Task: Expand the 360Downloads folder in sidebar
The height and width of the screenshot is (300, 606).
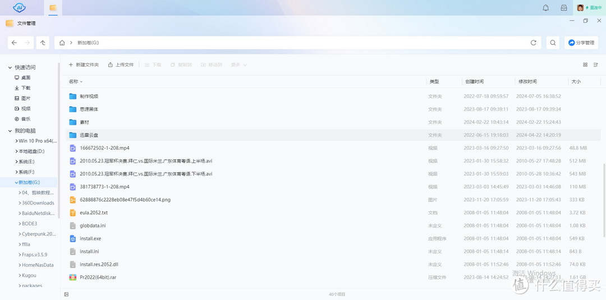Action: click(20, 203)
